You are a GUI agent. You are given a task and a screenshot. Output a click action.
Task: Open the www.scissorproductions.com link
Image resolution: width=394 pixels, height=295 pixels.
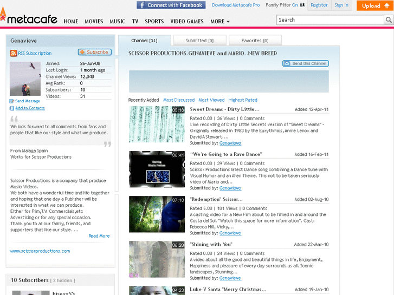coord(40,251)
